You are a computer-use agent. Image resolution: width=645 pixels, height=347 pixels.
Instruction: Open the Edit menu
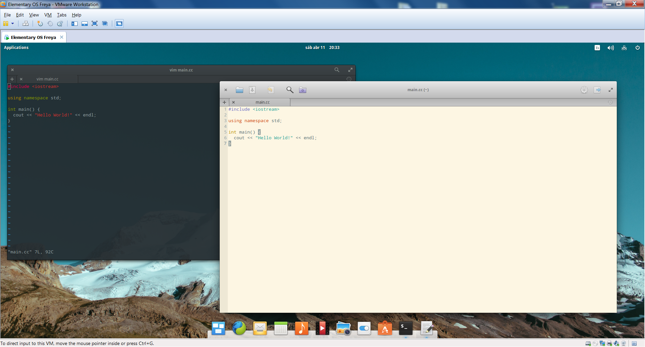pyautogui.click(x=20, y=15)
